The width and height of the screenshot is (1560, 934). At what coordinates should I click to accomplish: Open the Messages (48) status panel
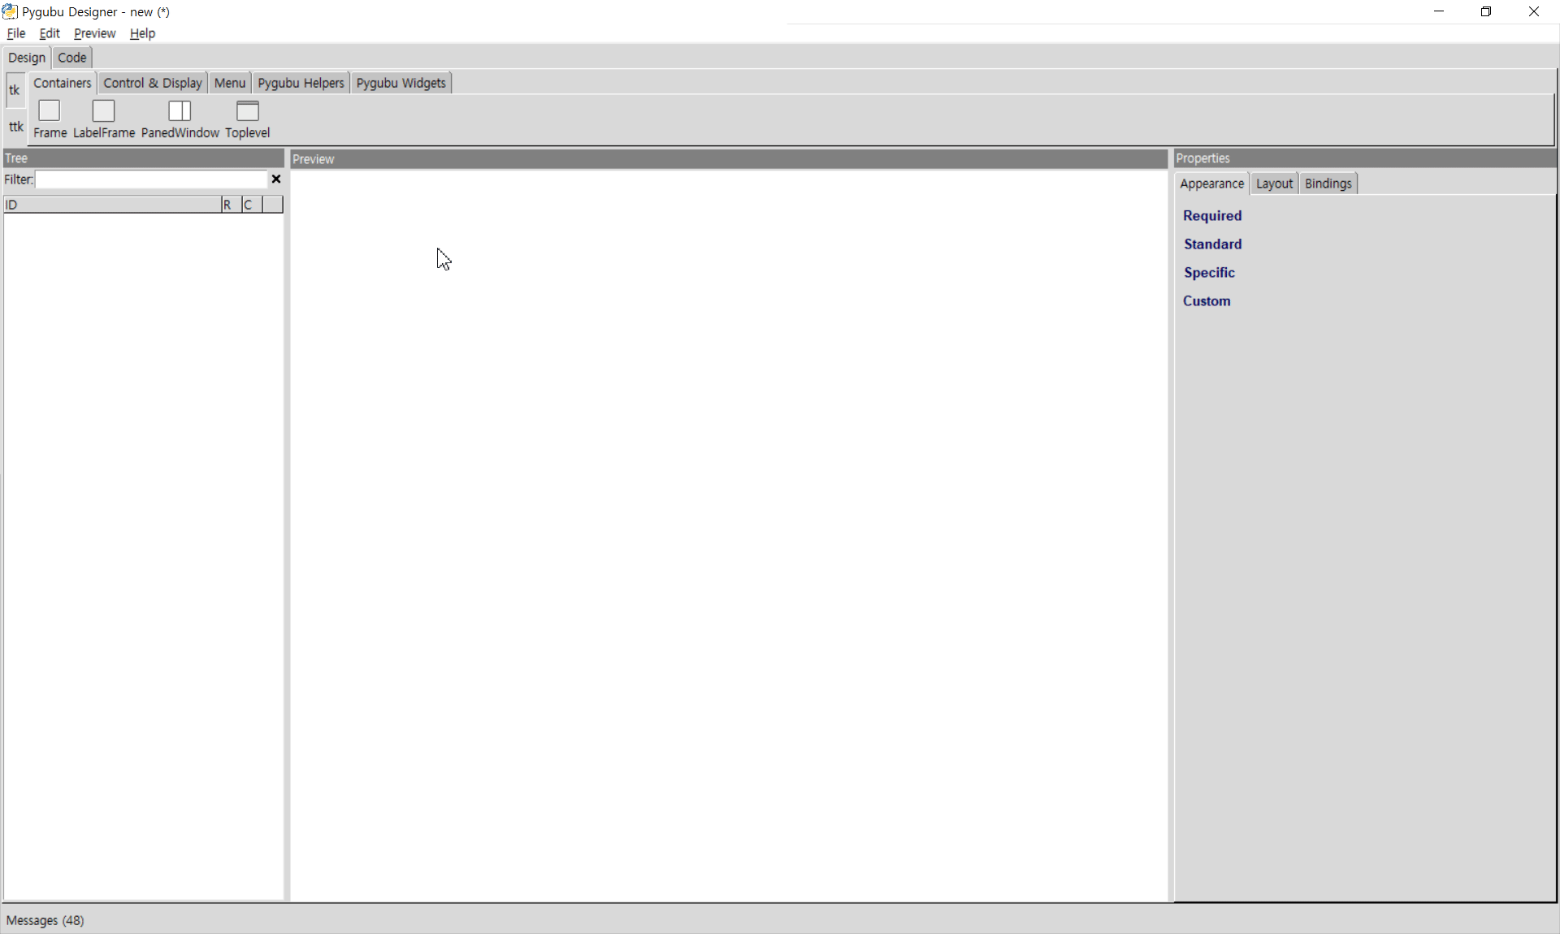[x=45, y=920]
